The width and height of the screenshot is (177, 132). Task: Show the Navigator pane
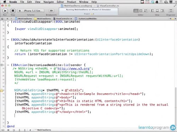point(152,11)
